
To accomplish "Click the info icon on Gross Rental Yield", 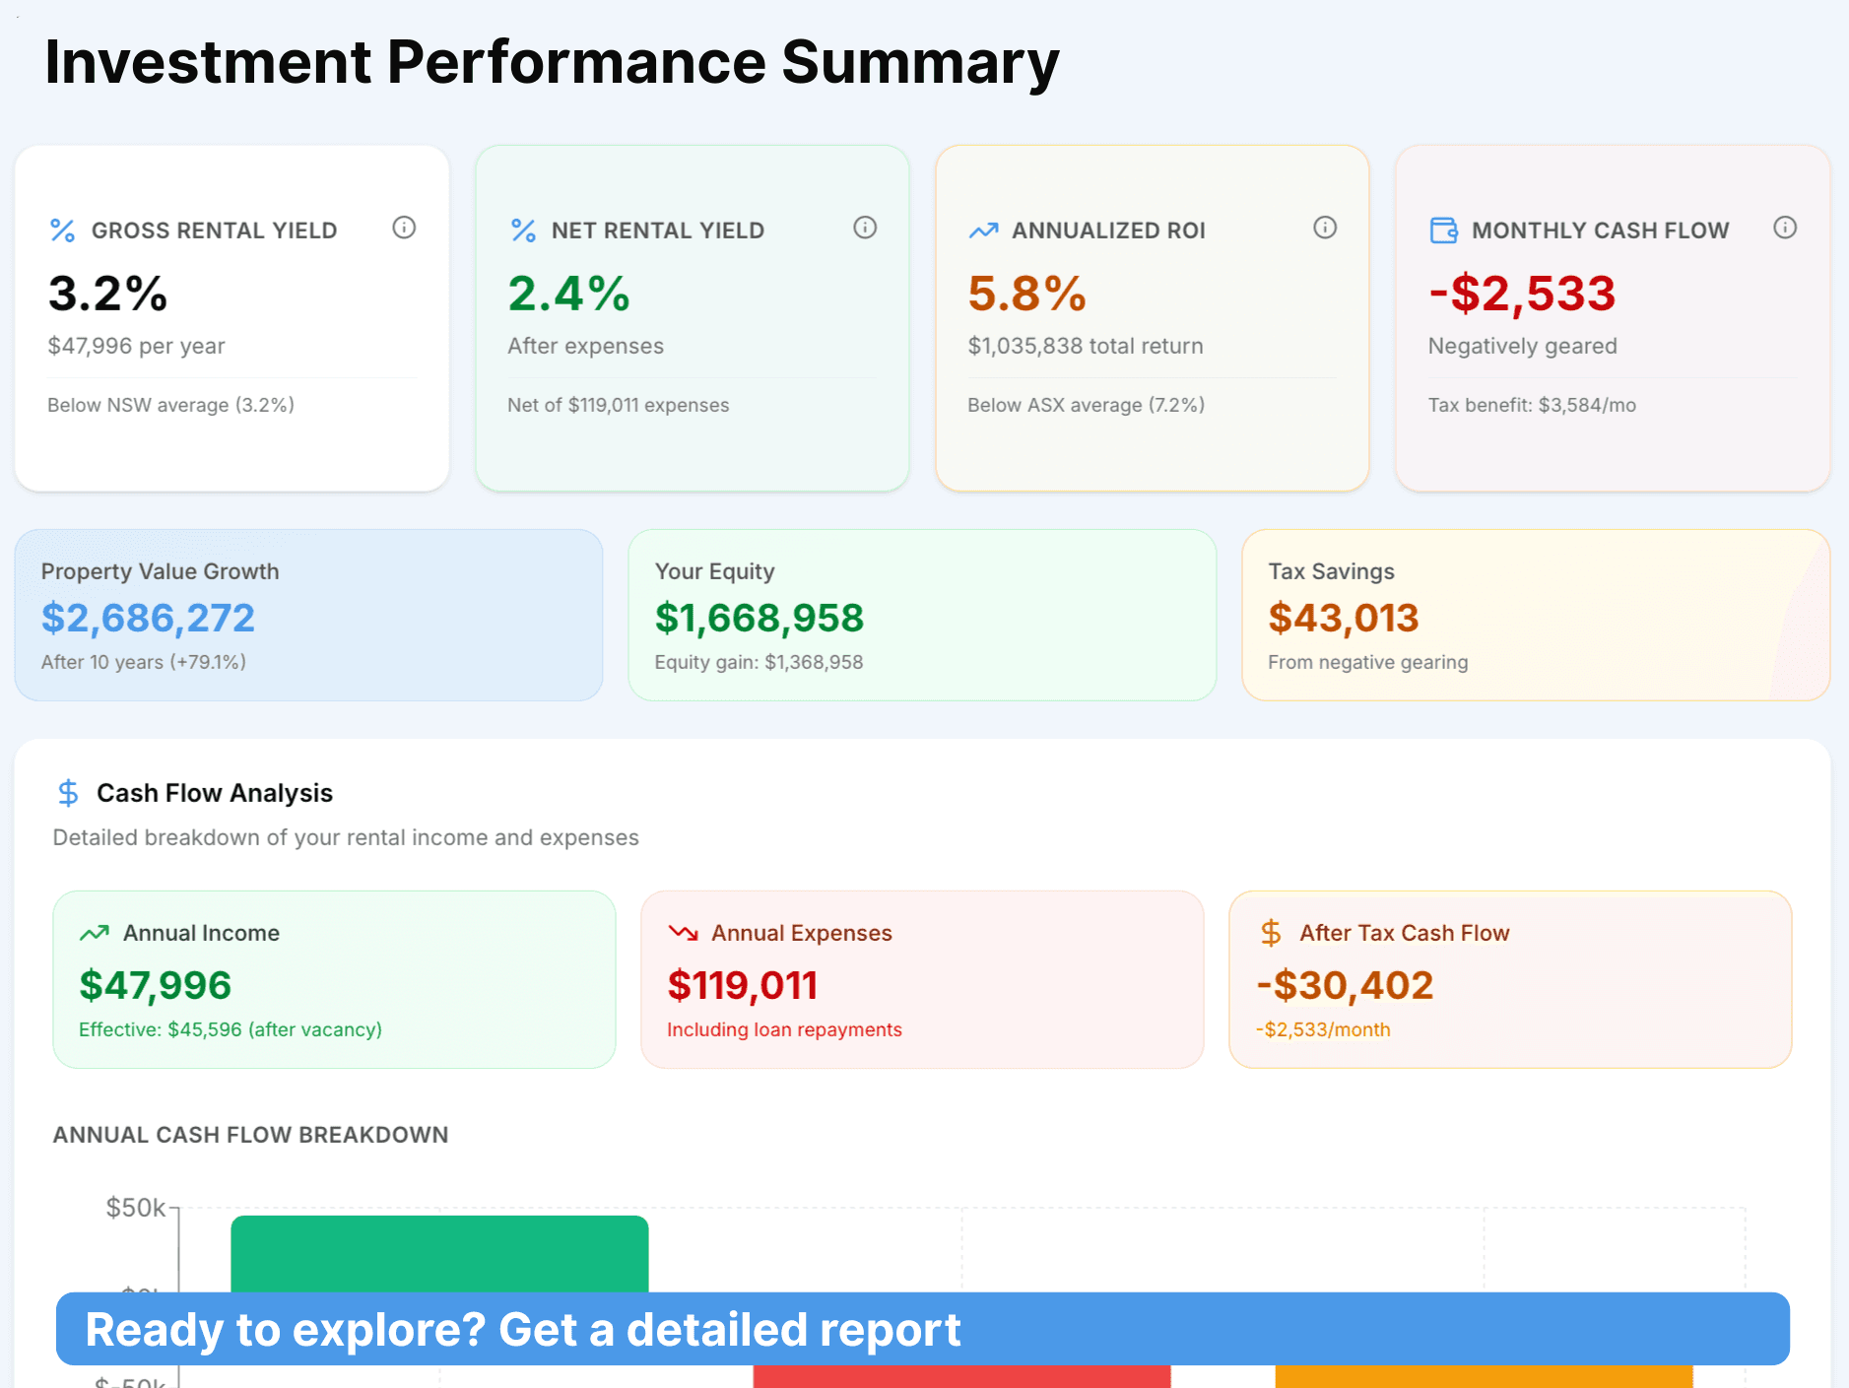I will click(404, 228).
